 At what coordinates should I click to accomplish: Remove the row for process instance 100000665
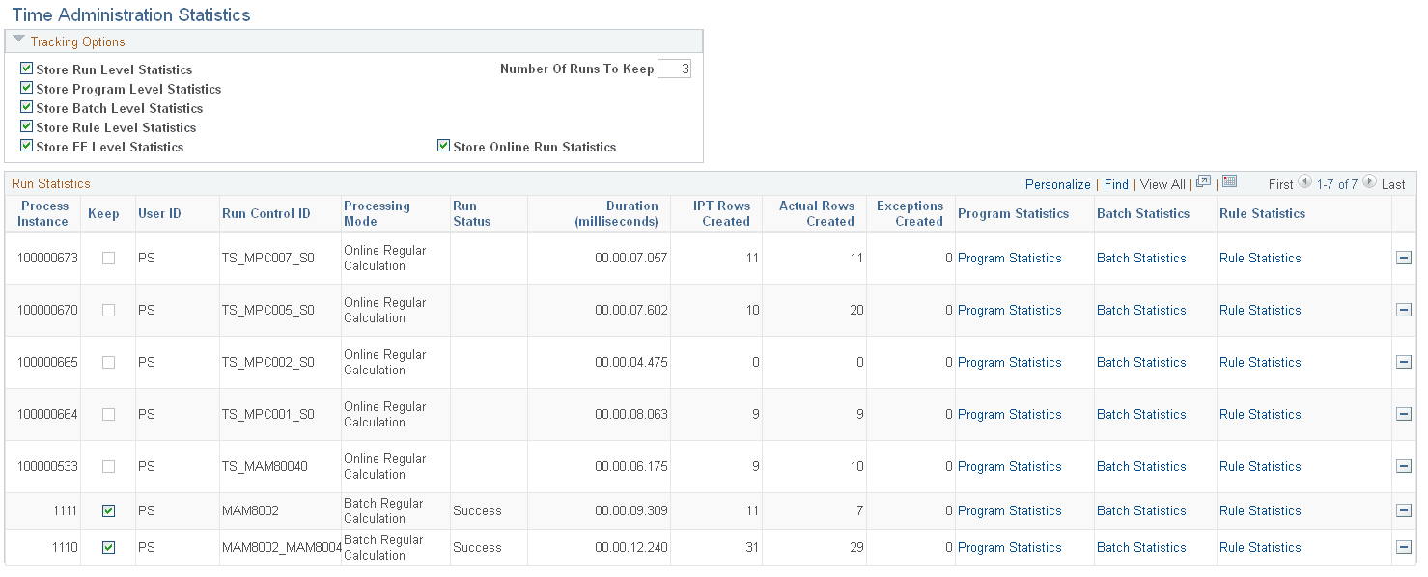point(1404,362)
